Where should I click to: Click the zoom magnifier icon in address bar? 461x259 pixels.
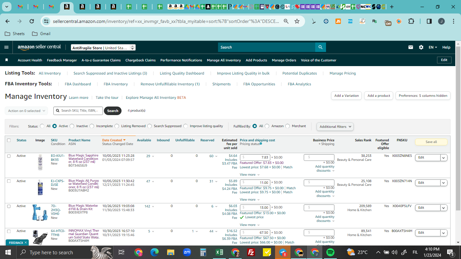tap(286, 21)
